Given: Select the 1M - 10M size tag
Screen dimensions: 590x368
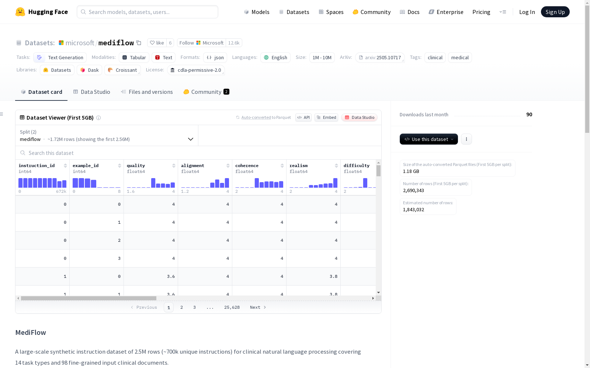Looking at the screenshot, I should 322,57.
